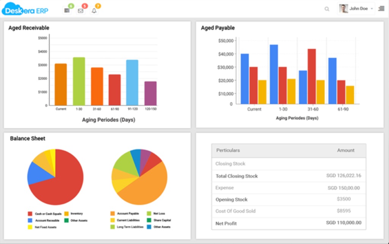View notifications by clicking the bell icon

pyautogui.click(x=94, y=10)
